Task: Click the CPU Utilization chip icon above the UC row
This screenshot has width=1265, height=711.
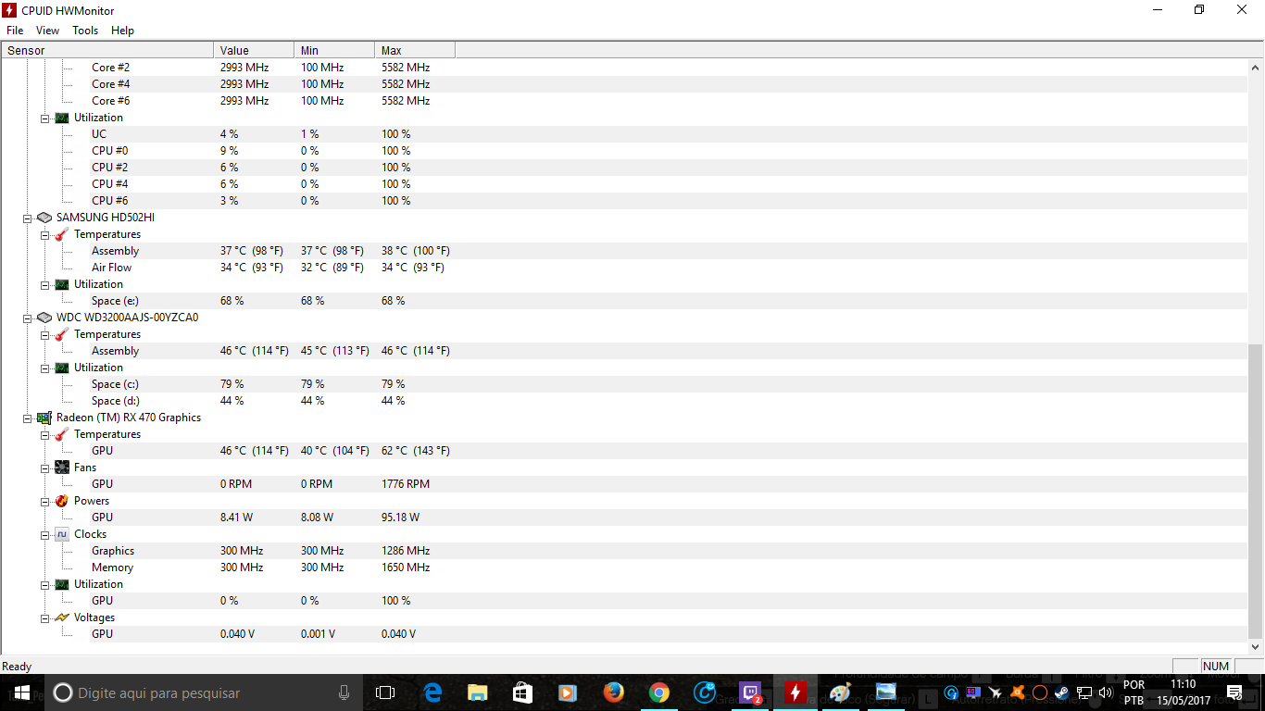Action: 62,118
